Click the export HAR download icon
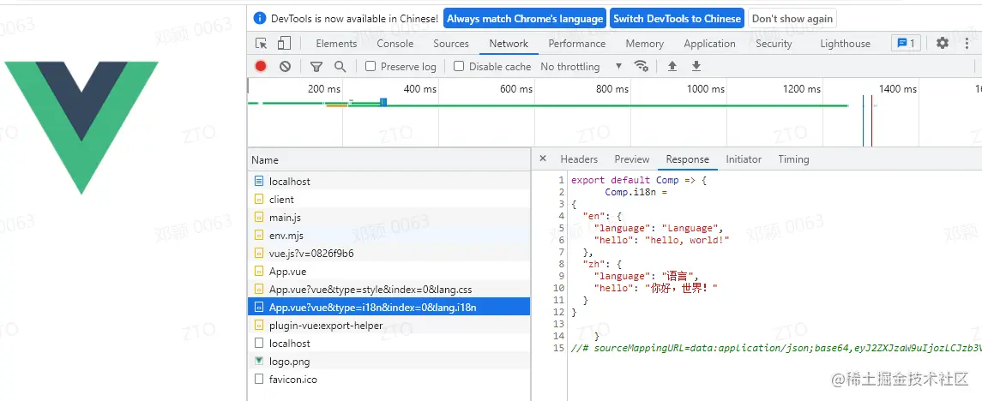The width and height of the screenshot is (982, 401). pos(696,66)
